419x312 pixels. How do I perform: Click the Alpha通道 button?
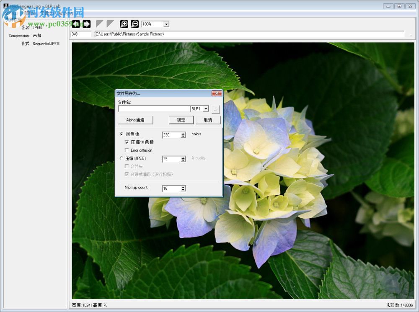pos(136,120)
